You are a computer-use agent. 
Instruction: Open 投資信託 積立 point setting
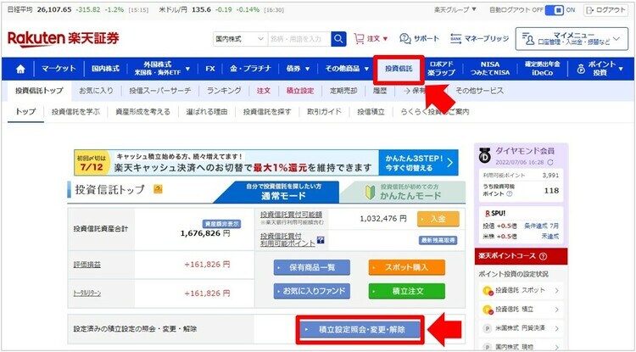pyautogui.click(x=521, y=310)
